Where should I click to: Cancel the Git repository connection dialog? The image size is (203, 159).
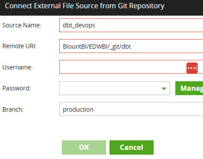coord(132,147)
